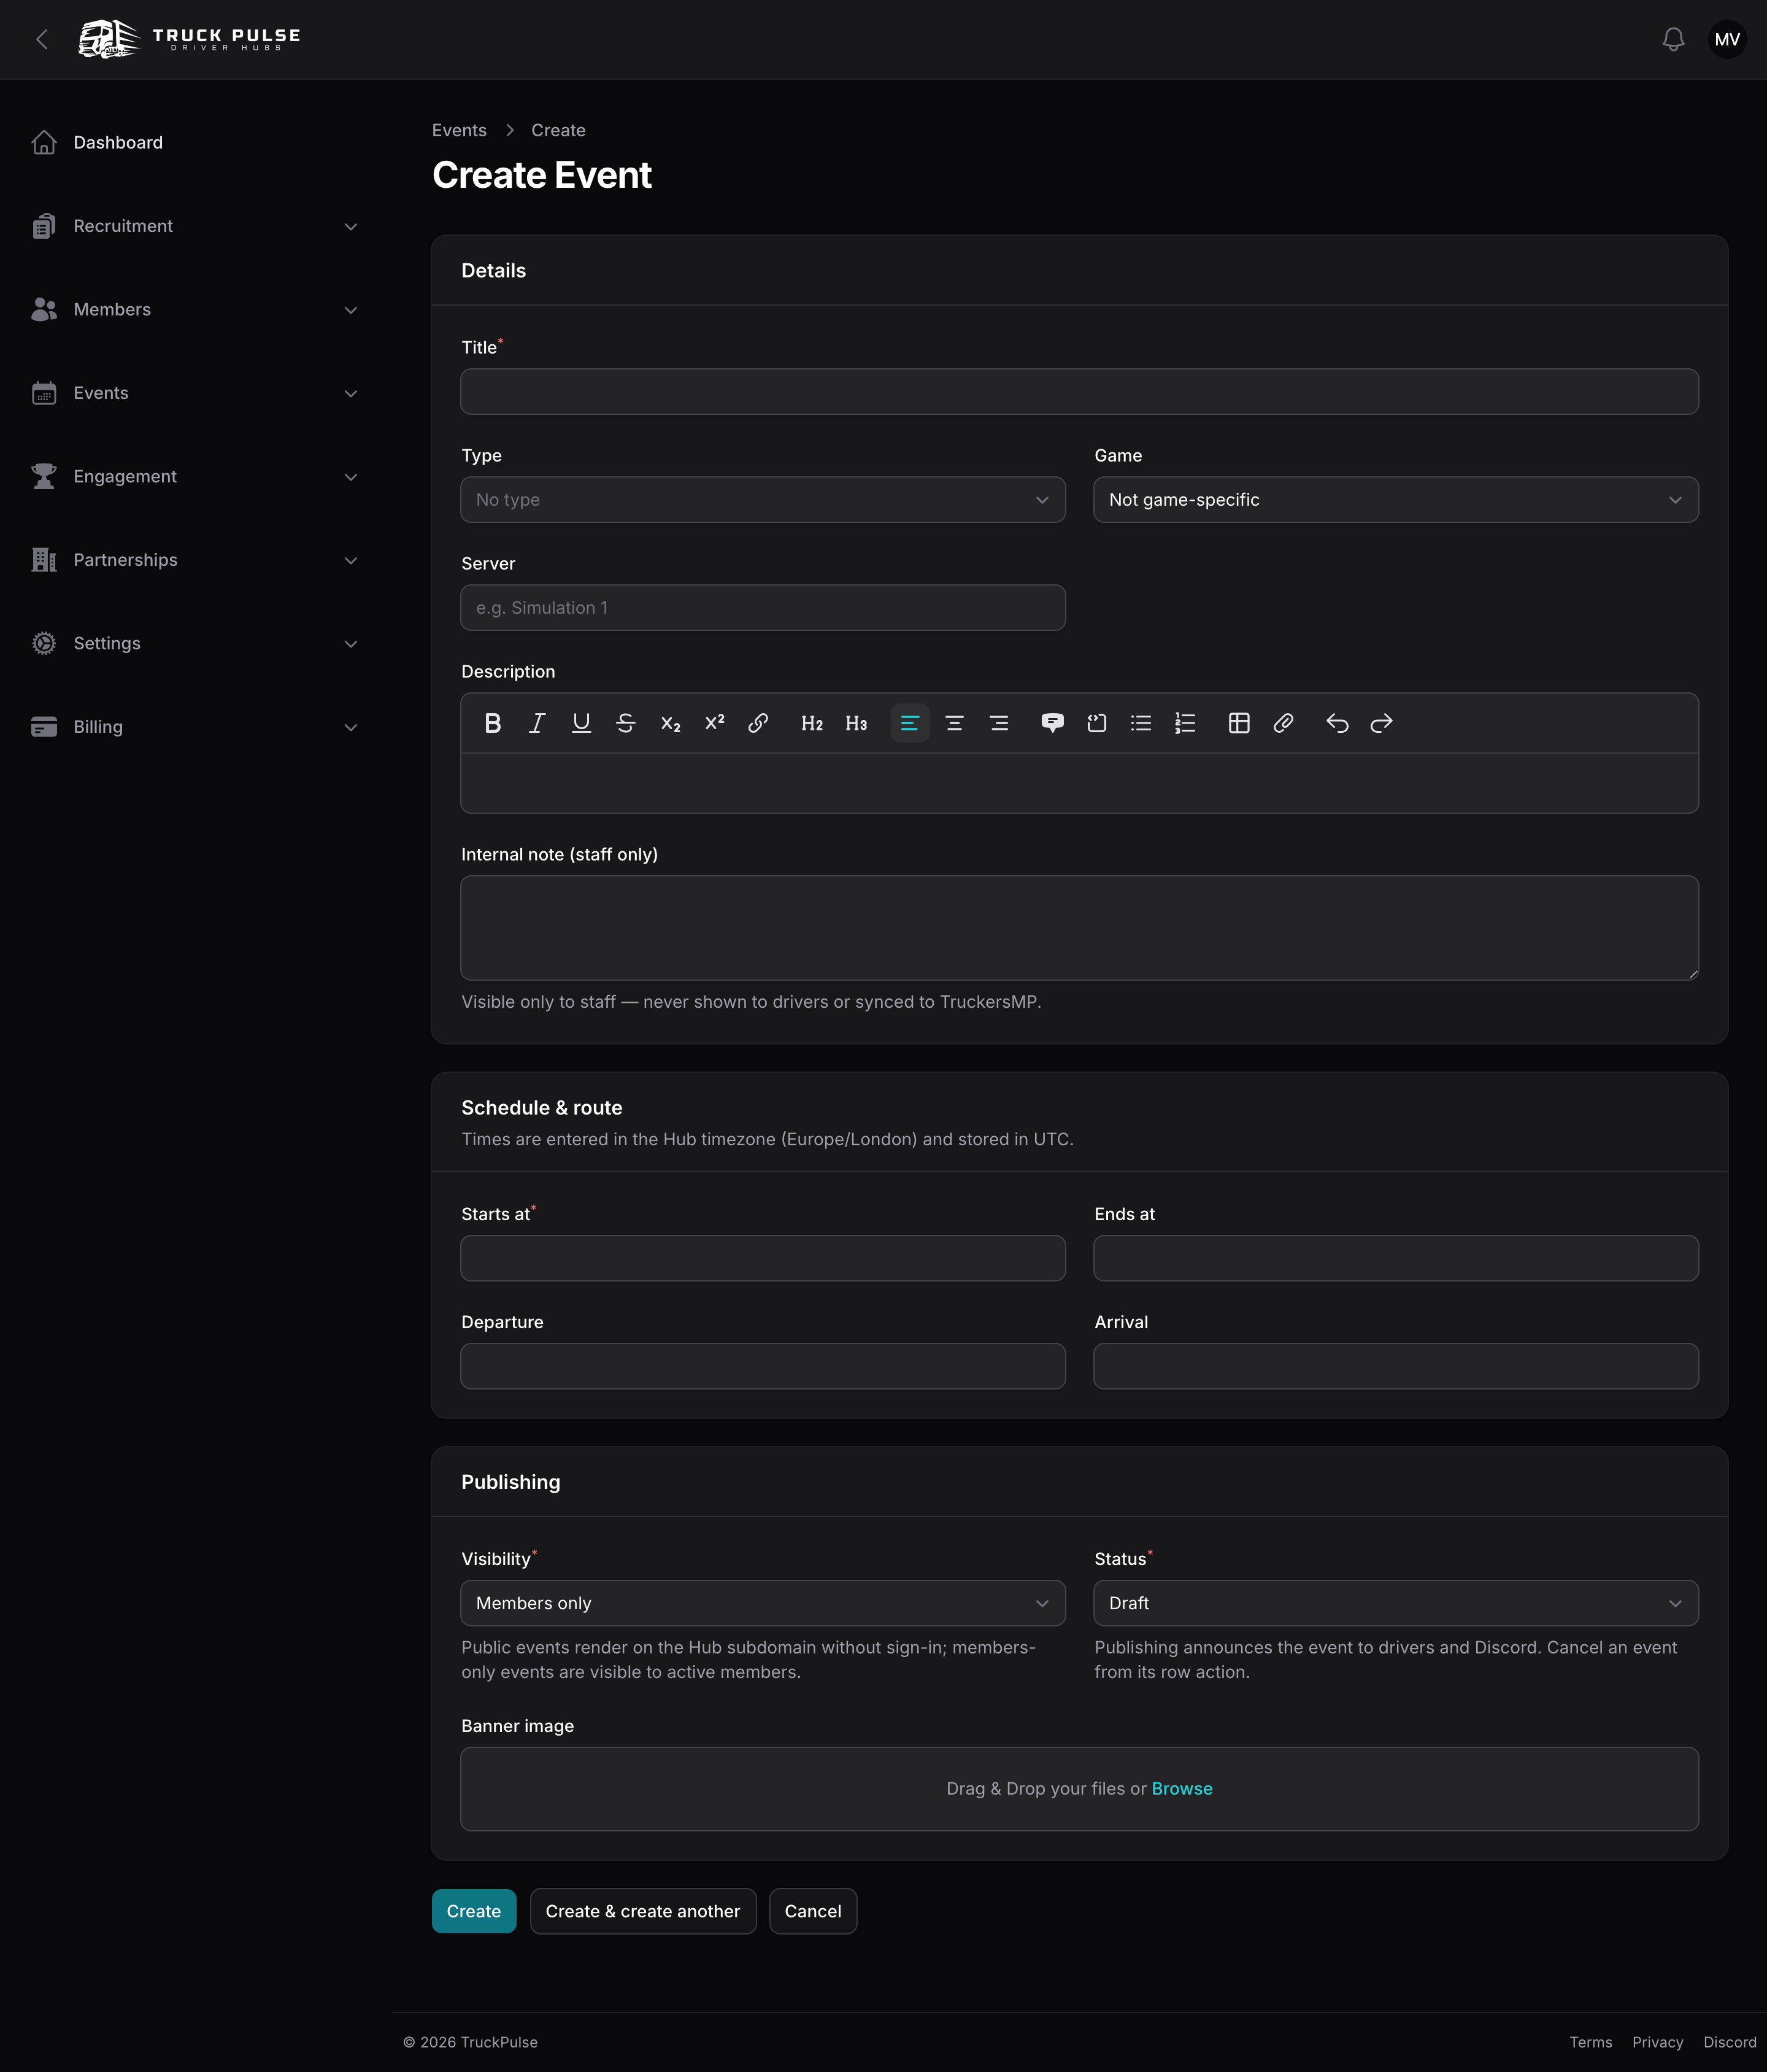
Task: Open the Terms footer link
Action: 1590,2042
